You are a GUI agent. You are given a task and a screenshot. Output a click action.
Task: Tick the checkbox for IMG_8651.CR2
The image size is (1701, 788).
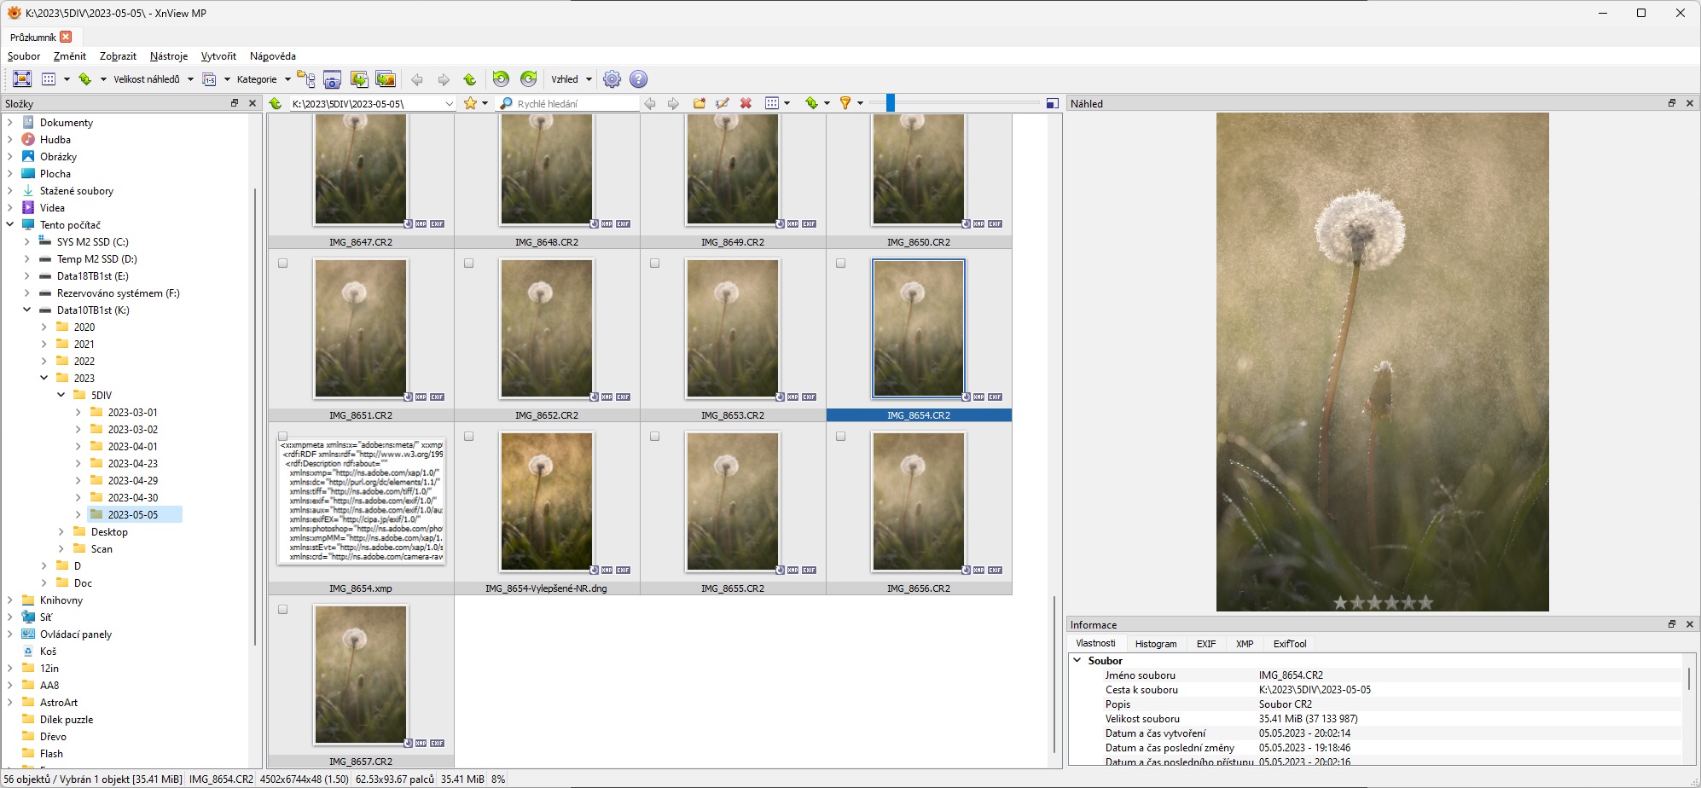[x=283, y=264]
